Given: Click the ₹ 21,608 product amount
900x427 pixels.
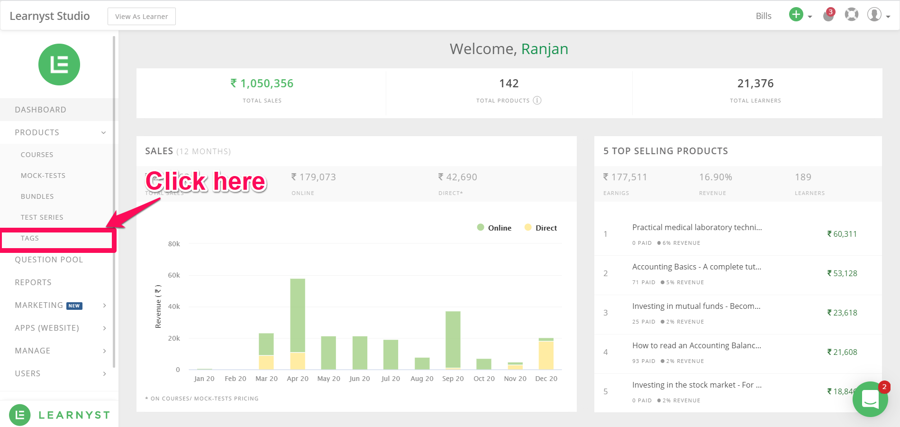Looking at the screenshot, I should pos(842,352).
